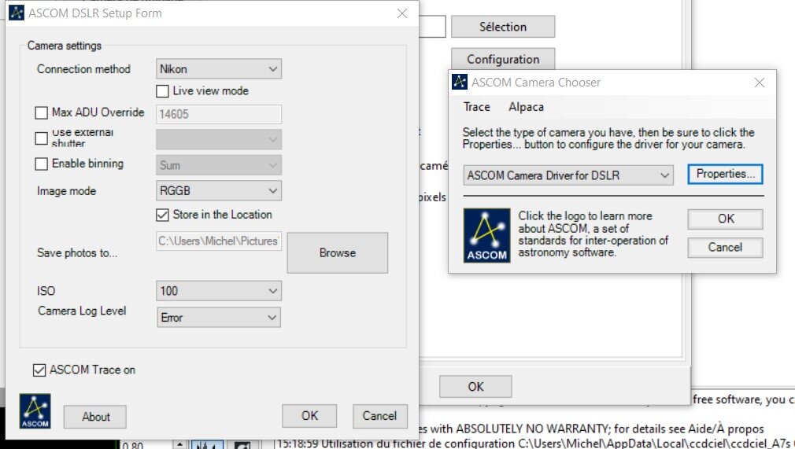Click the disabled external shutter dropdown
795x449 pixels.
tap(219, 139)
